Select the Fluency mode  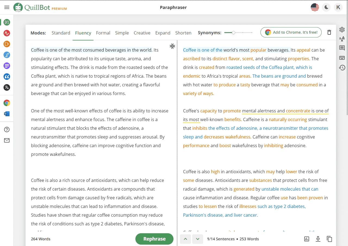(83, 33)
